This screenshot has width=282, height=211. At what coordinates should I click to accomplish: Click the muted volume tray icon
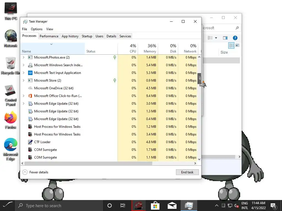(x=236, y=206)
